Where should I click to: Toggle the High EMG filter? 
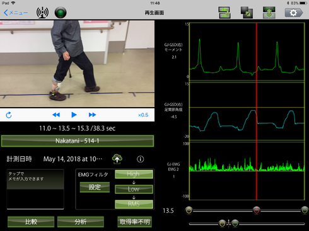coord(134,174)
